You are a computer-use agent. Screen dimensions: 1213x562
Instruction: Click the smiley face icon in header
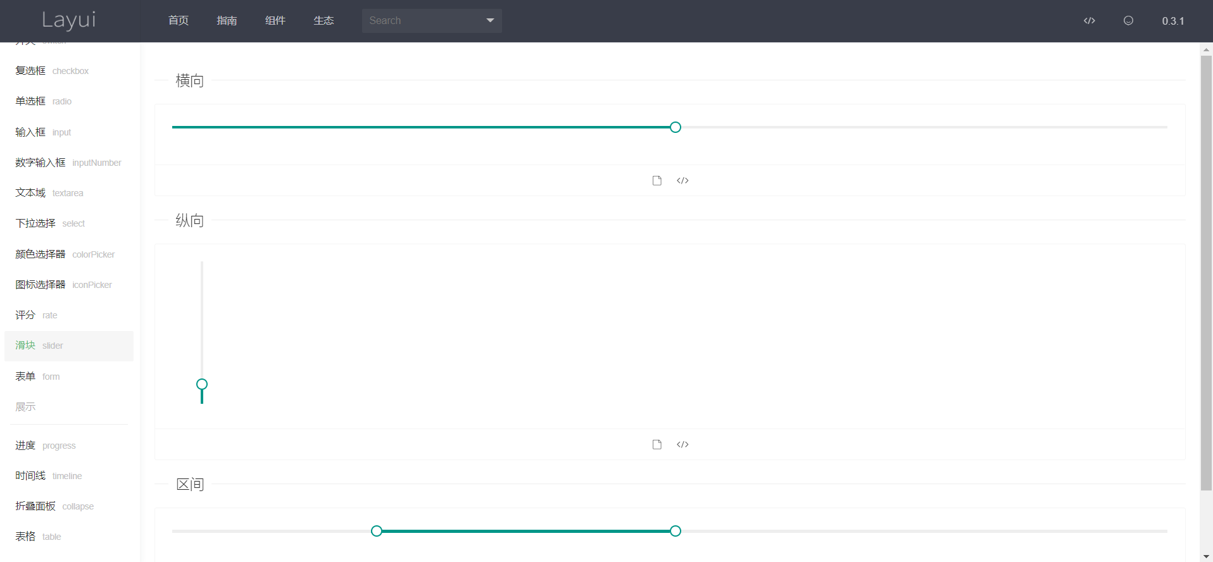1128,21
